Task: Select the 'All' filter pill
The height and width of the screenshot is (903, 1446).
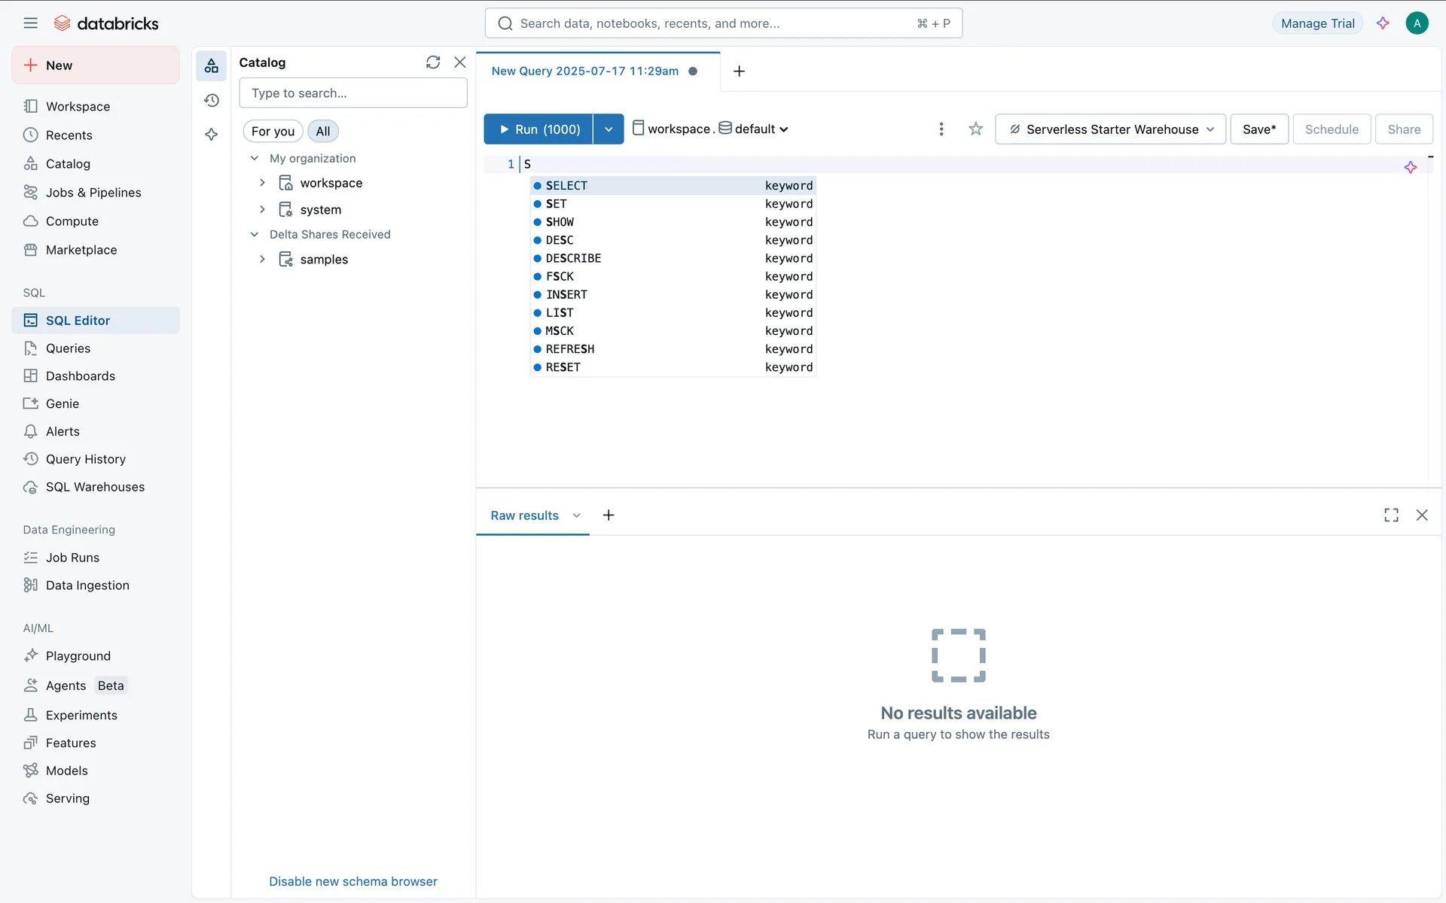Action: coord(323,131)
